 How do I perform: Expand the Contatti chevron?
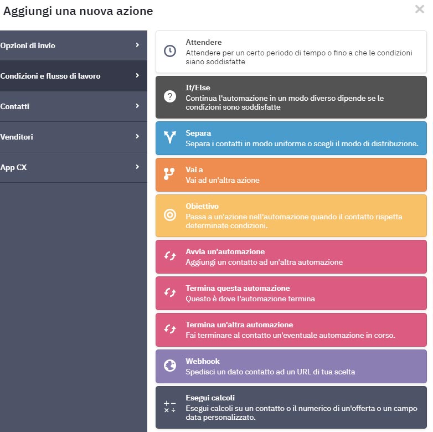(x=137, y=106)
